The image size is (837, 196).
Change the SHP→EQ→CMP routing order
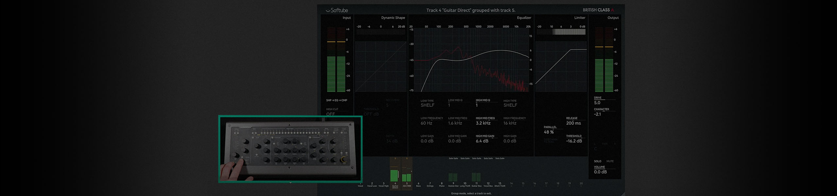(x=336, y=100)
